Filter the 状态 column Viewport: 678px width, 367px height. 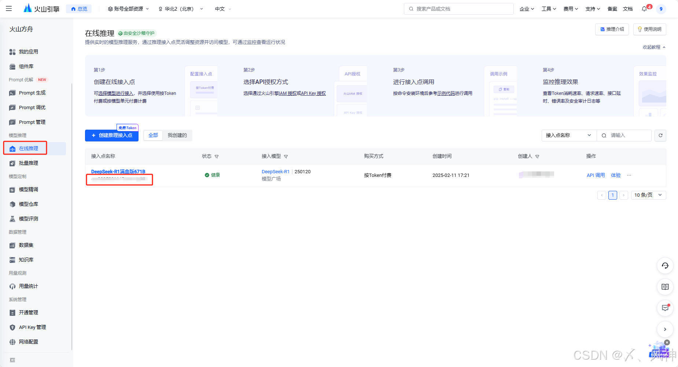(217, 157)
